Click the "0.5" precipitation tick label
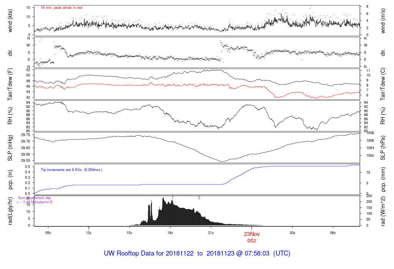This screenshot has width=394, height=269. [x=28, y=167]
